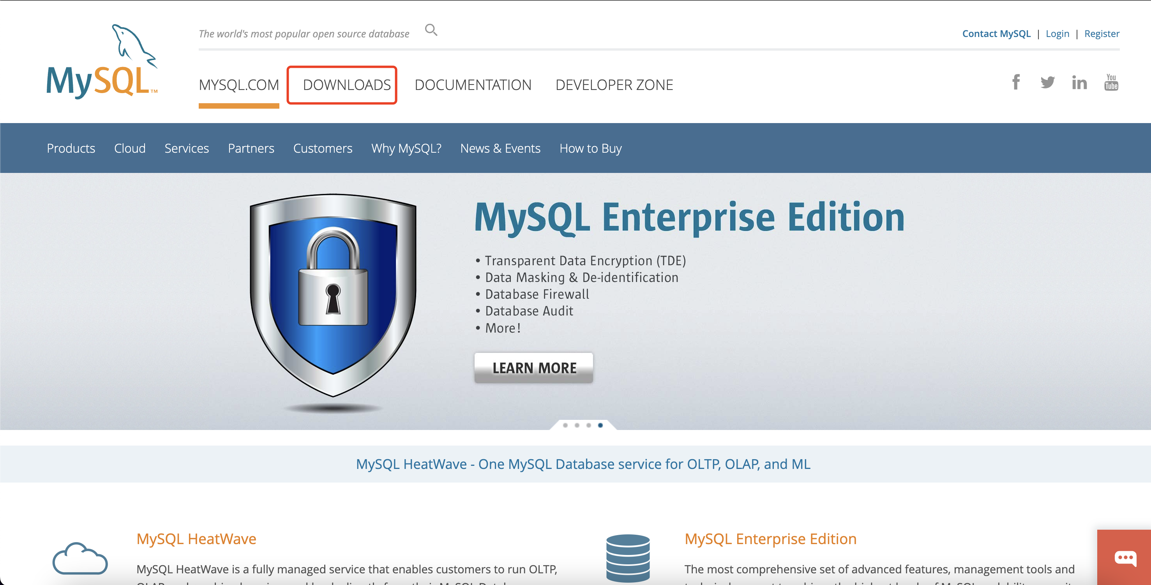Open the YouTube icon
Image resolution: width=1151 pixels, height=585 pixels.
1111,82
